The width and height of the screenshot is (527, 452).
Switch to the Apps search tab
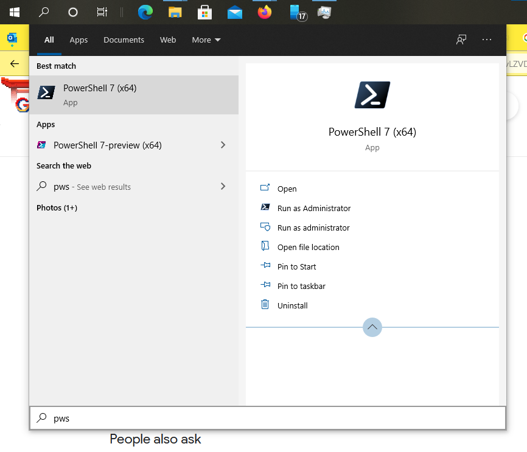point(79,40)
